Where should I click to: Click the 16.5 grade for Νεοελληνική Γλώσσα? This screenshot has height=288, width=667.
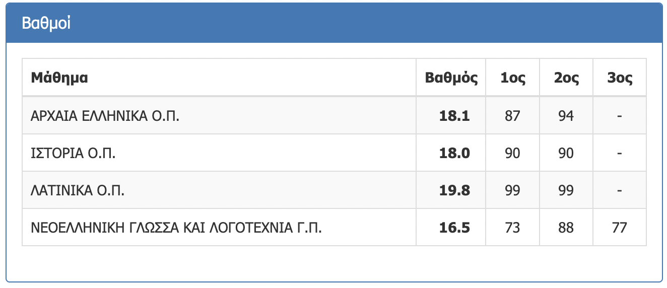454,228
